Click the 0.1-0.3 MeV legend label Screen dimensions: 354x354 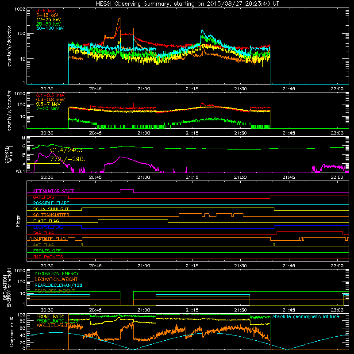point(50,96)
